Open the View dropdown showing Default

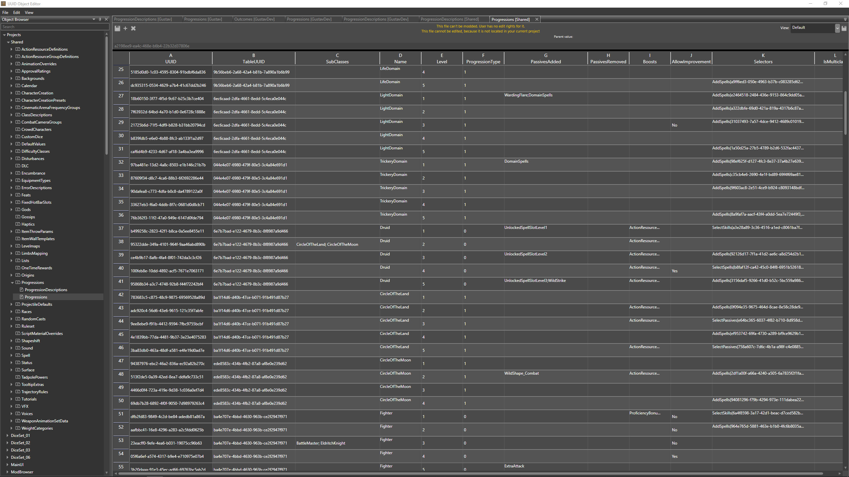tap(813, 28)
